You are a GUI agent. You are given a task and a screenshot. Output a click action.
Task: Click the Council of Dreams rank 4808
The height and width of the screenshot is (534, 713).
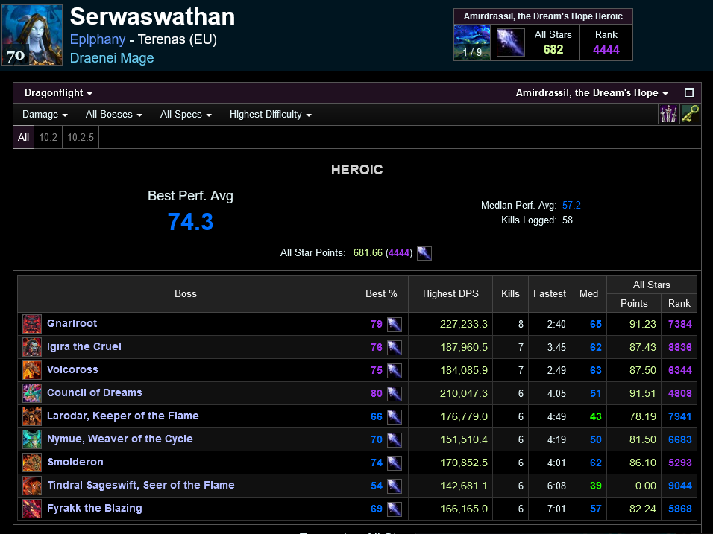[679, 394]
